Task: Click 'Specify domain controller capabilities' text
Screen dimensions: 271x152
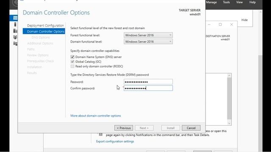Action: click(95, 51)
